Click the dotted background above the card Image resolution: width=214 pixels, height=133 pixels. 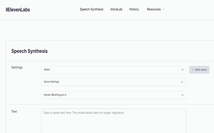click(107, 30)
